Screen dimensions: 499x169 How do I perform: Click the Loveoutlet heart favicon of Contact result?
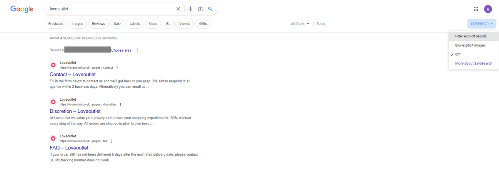click(53, 65)
